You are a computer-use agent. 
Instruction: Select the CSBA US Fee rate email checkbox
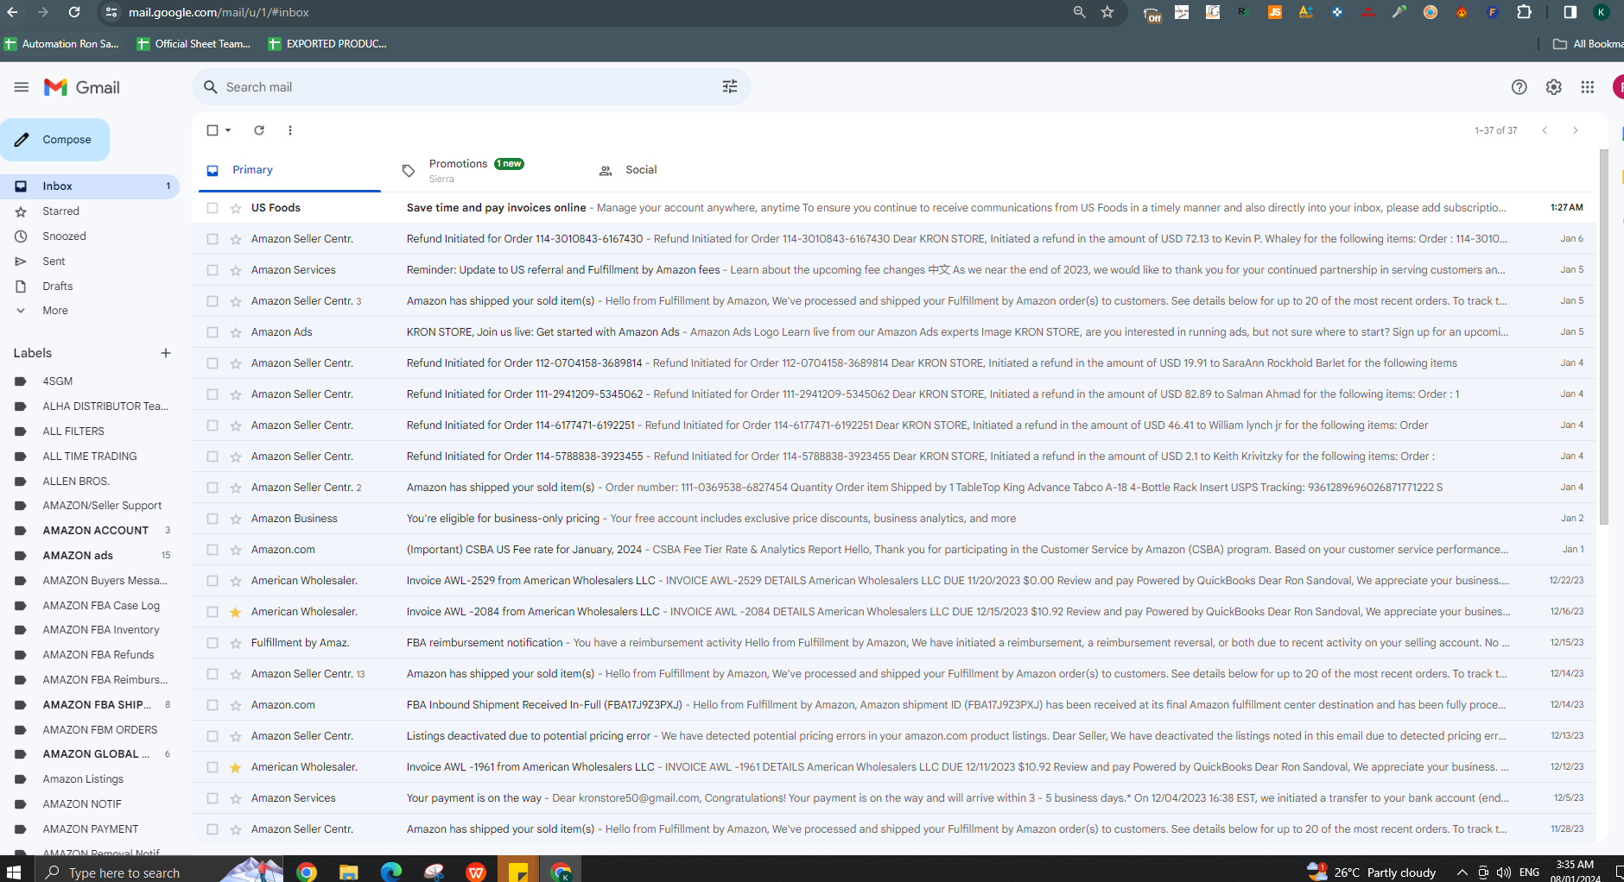(213, 550)
